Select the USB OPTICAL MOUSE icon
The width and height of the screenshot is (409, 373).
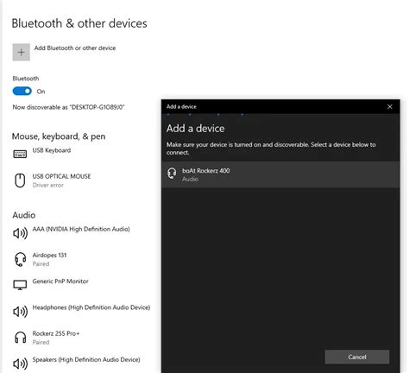click(20, 180)
